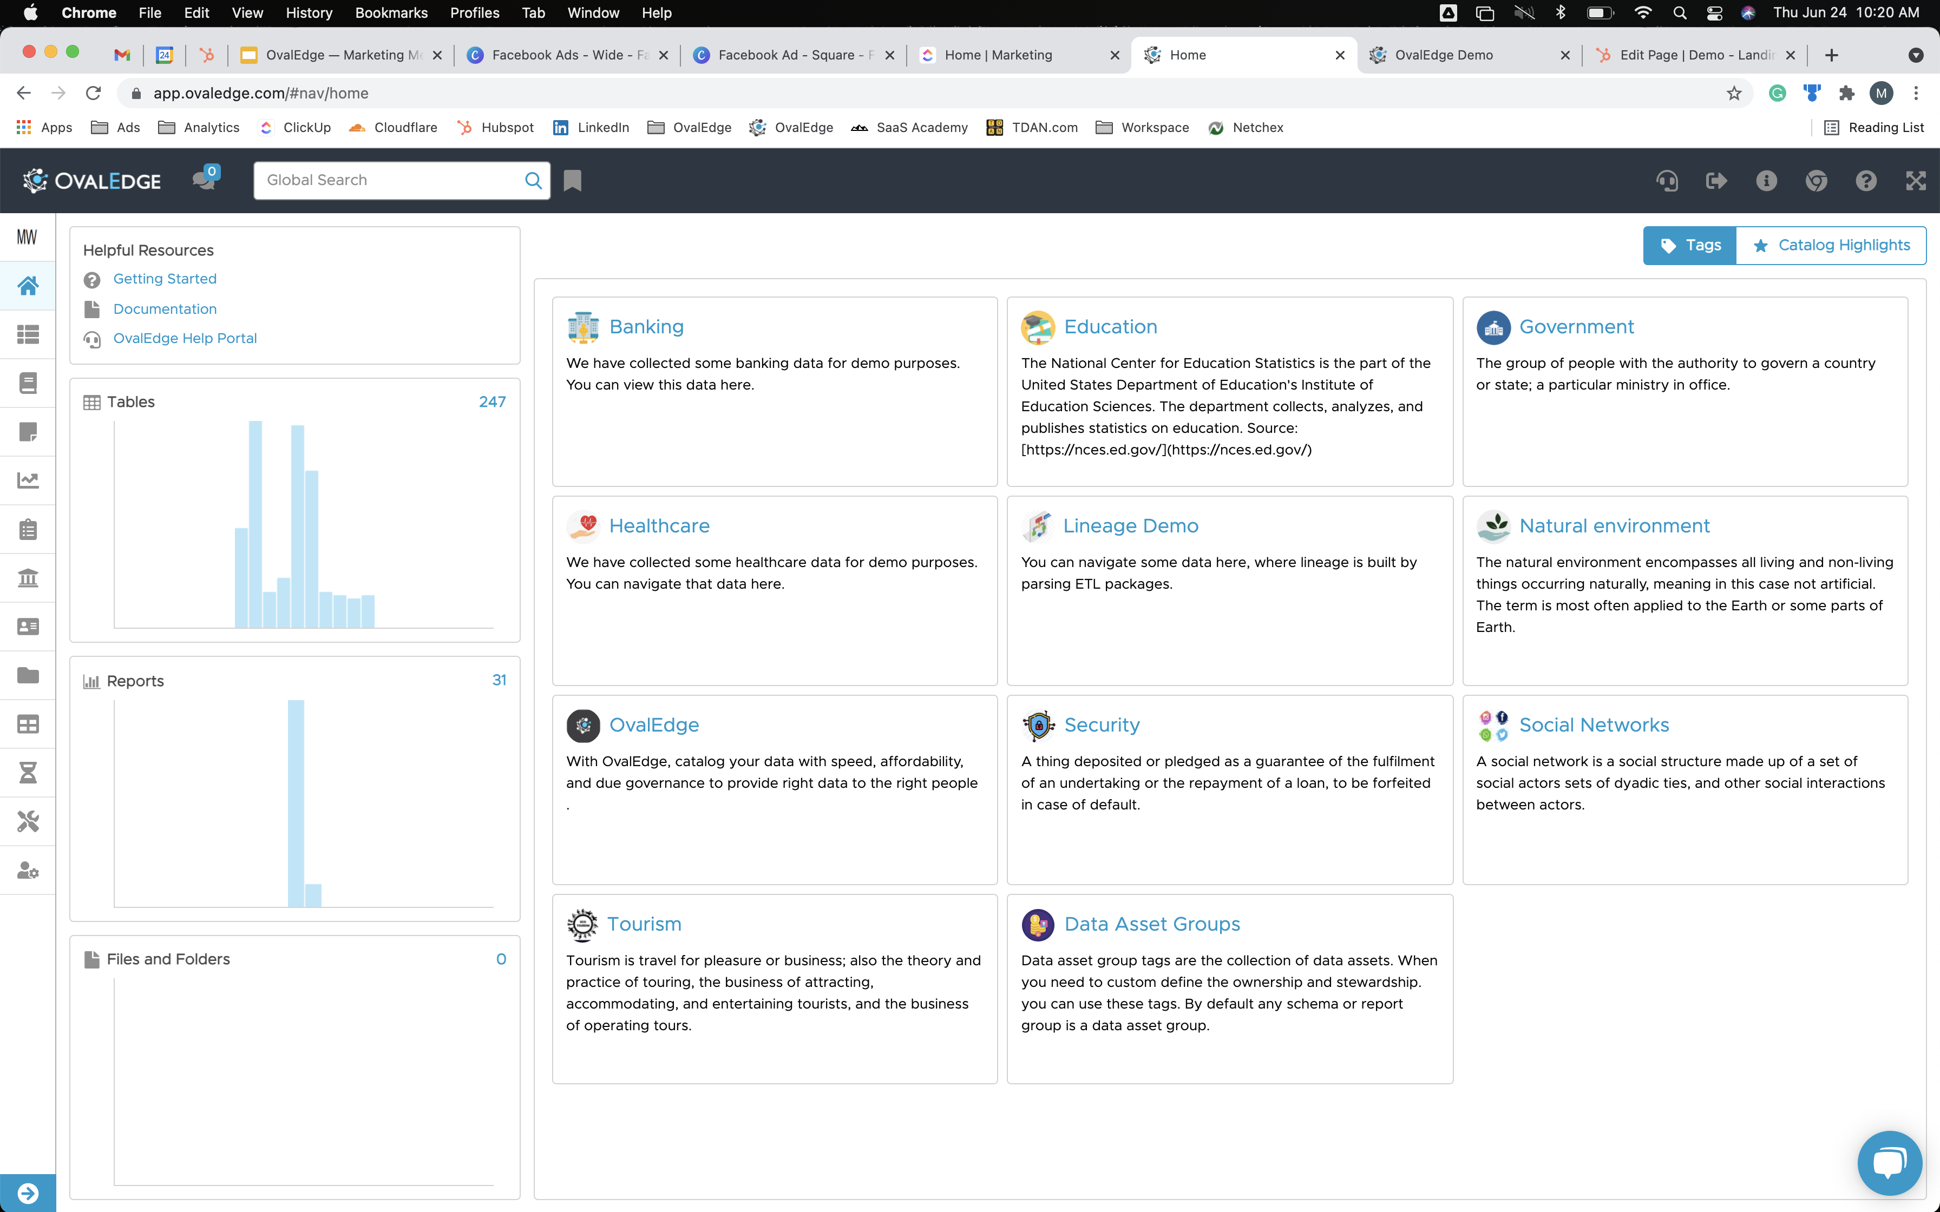Click the home icon in left sidebar
Viewport: 1940px width, 1212px height.
coord(28,285)
